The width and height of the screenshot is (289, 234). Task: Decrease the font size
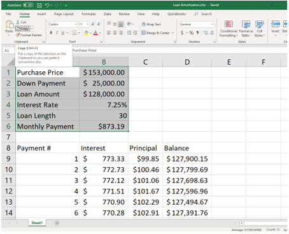99,24
